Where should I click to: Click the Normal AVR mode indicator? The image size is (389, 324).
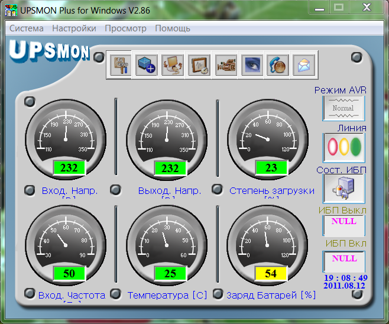pyautogui.click(x=343, y=108)
